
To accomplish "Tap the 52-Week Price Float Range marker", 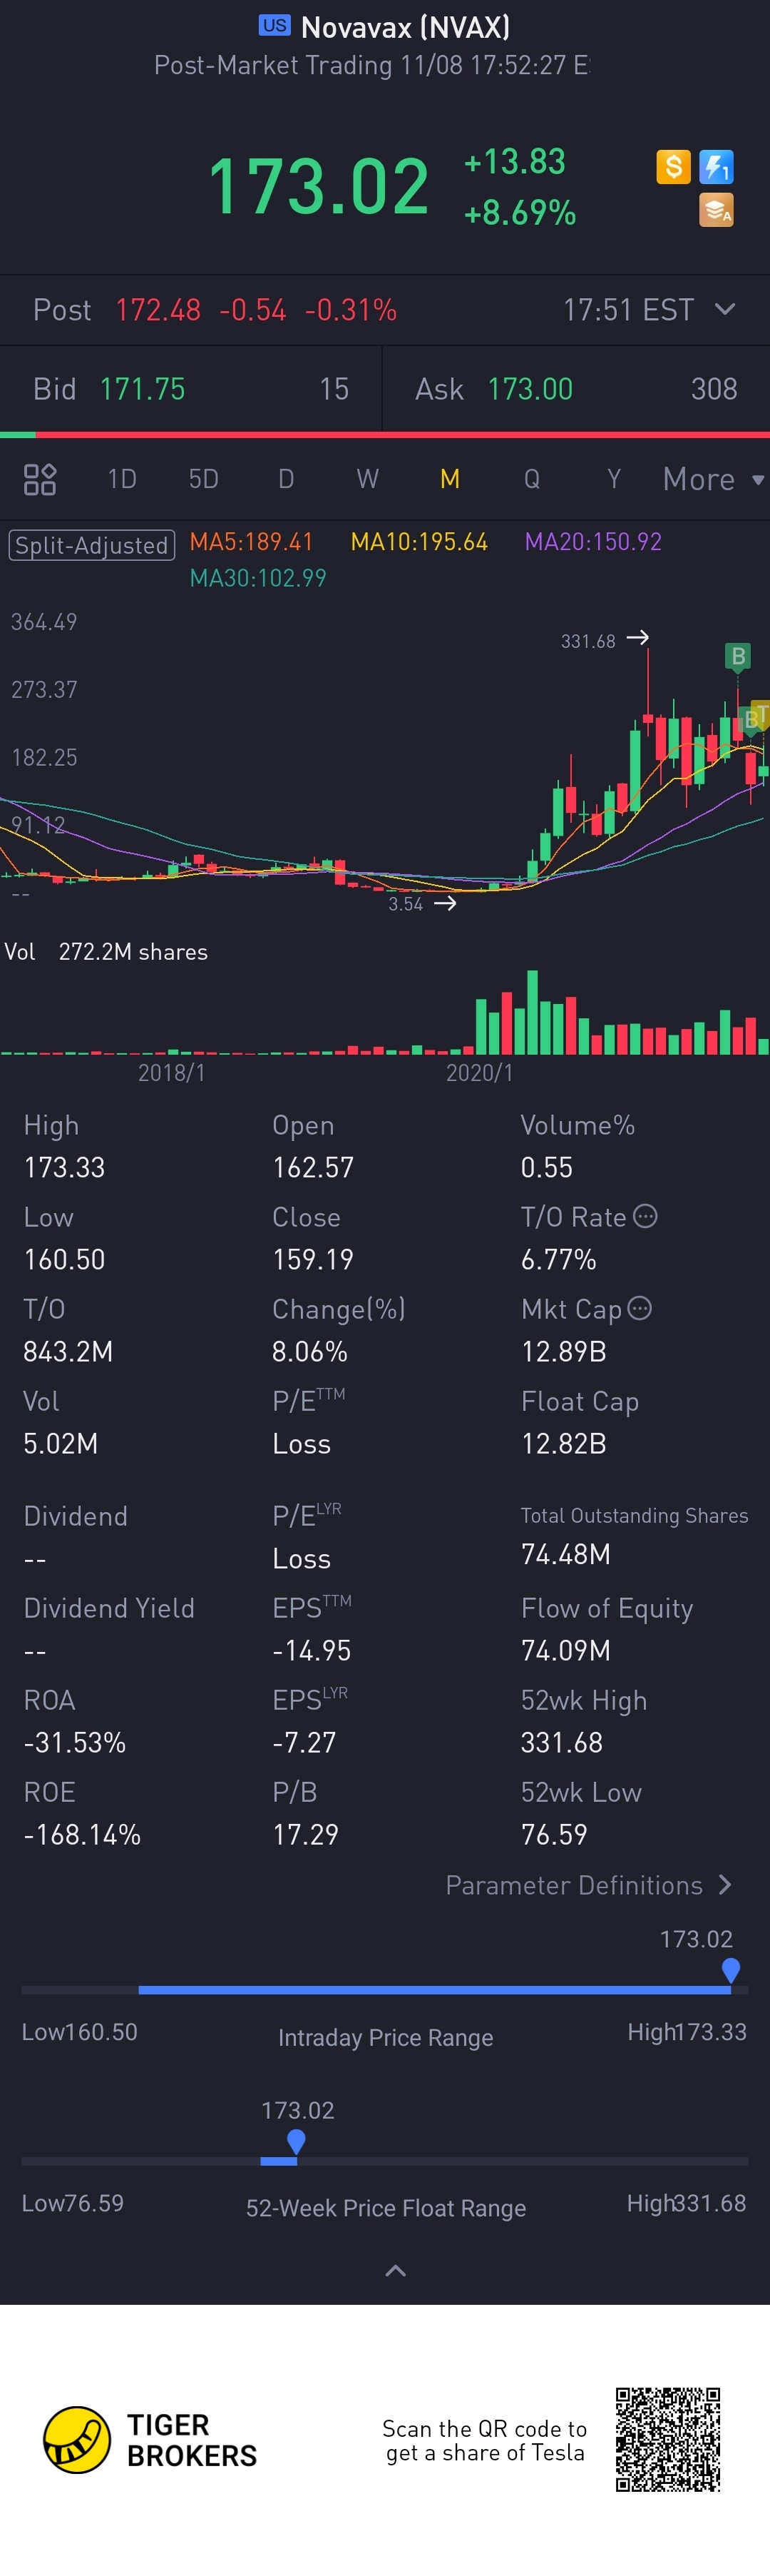I will tap(296, 2141).
